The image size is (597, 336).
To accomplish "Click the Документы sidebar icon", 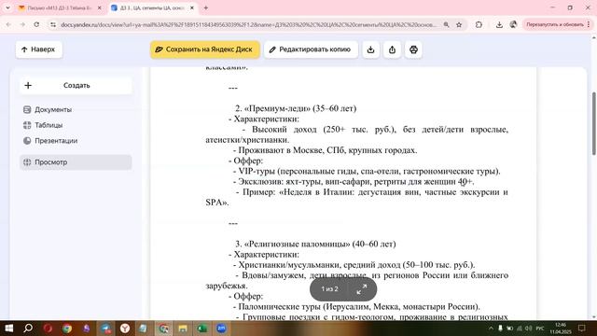I will click(27, 110).
